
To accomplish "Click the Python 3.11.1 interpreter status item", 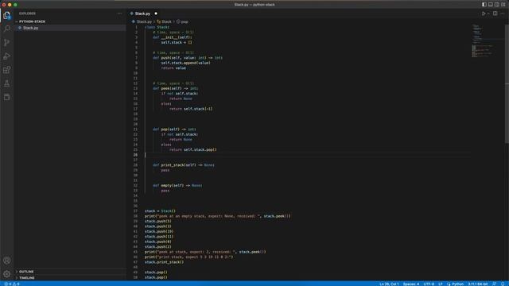I will [x=478, y=284].
